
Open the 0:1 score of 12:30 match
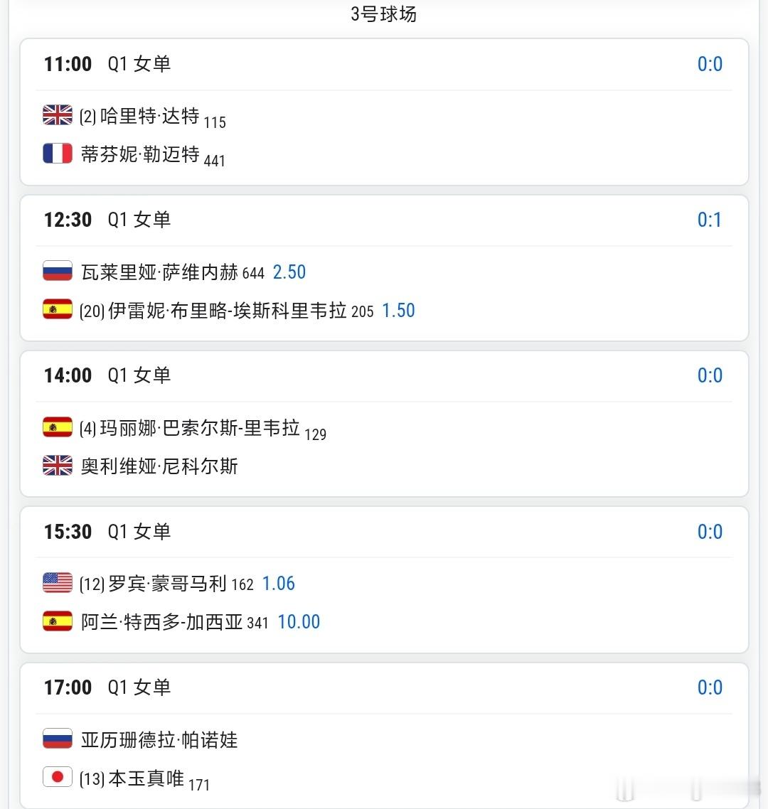[x=709, y=220]
